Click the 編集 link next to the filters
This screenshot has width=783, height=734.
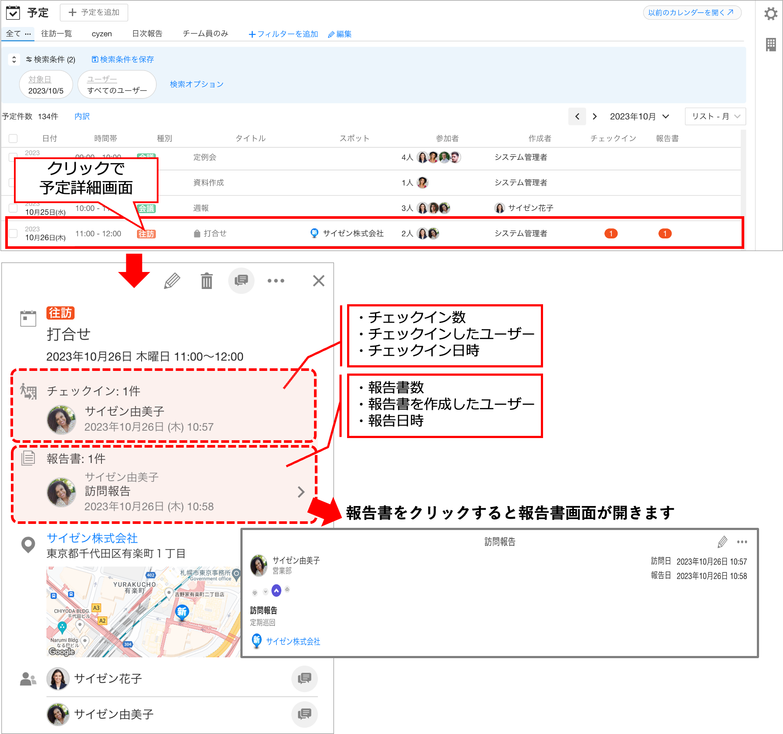pos(340,34)
